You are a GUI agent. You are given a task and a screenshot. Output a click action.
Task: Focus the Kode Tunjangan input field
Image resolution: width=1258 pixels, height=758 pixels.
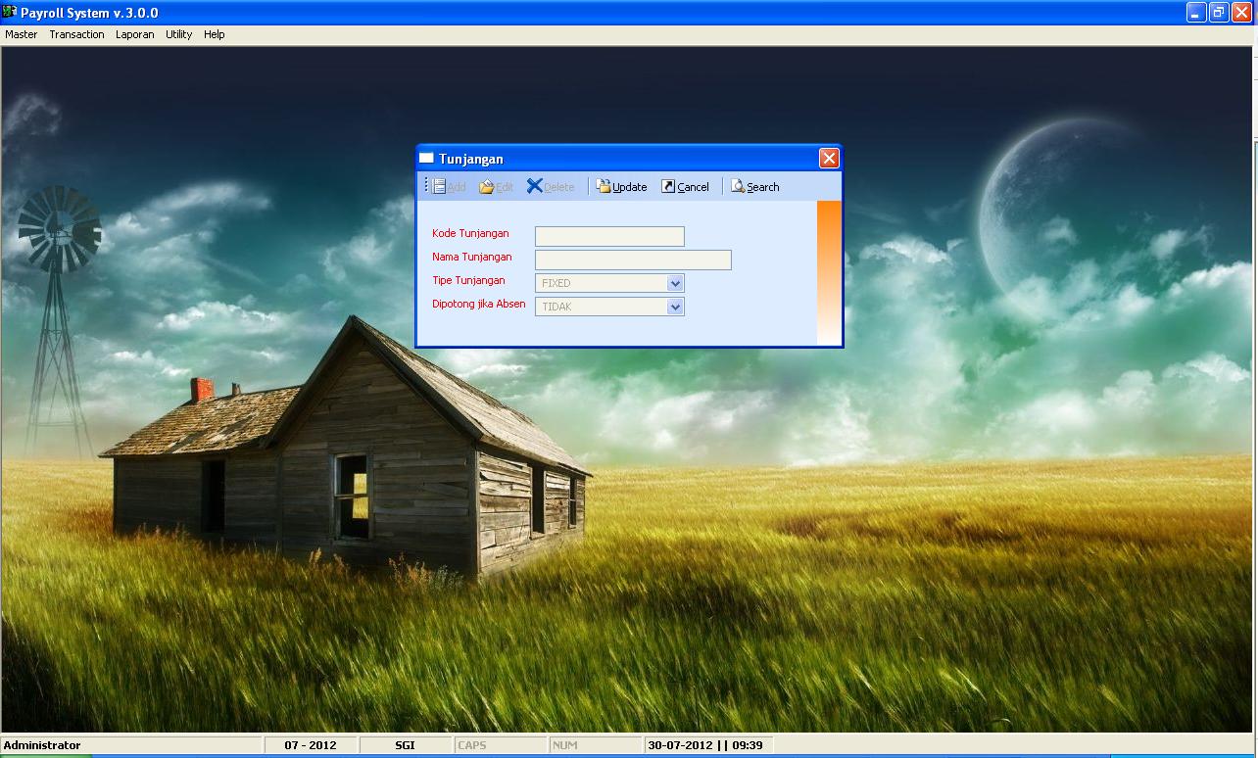tap(609, 236)
